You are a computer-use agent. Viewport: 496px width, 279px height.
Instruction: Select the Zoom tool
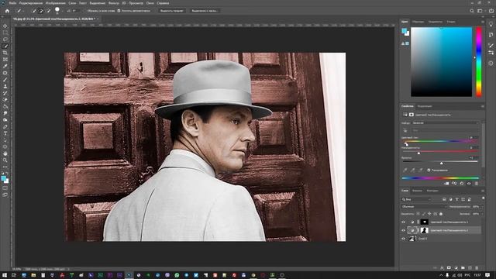point(5,160)
